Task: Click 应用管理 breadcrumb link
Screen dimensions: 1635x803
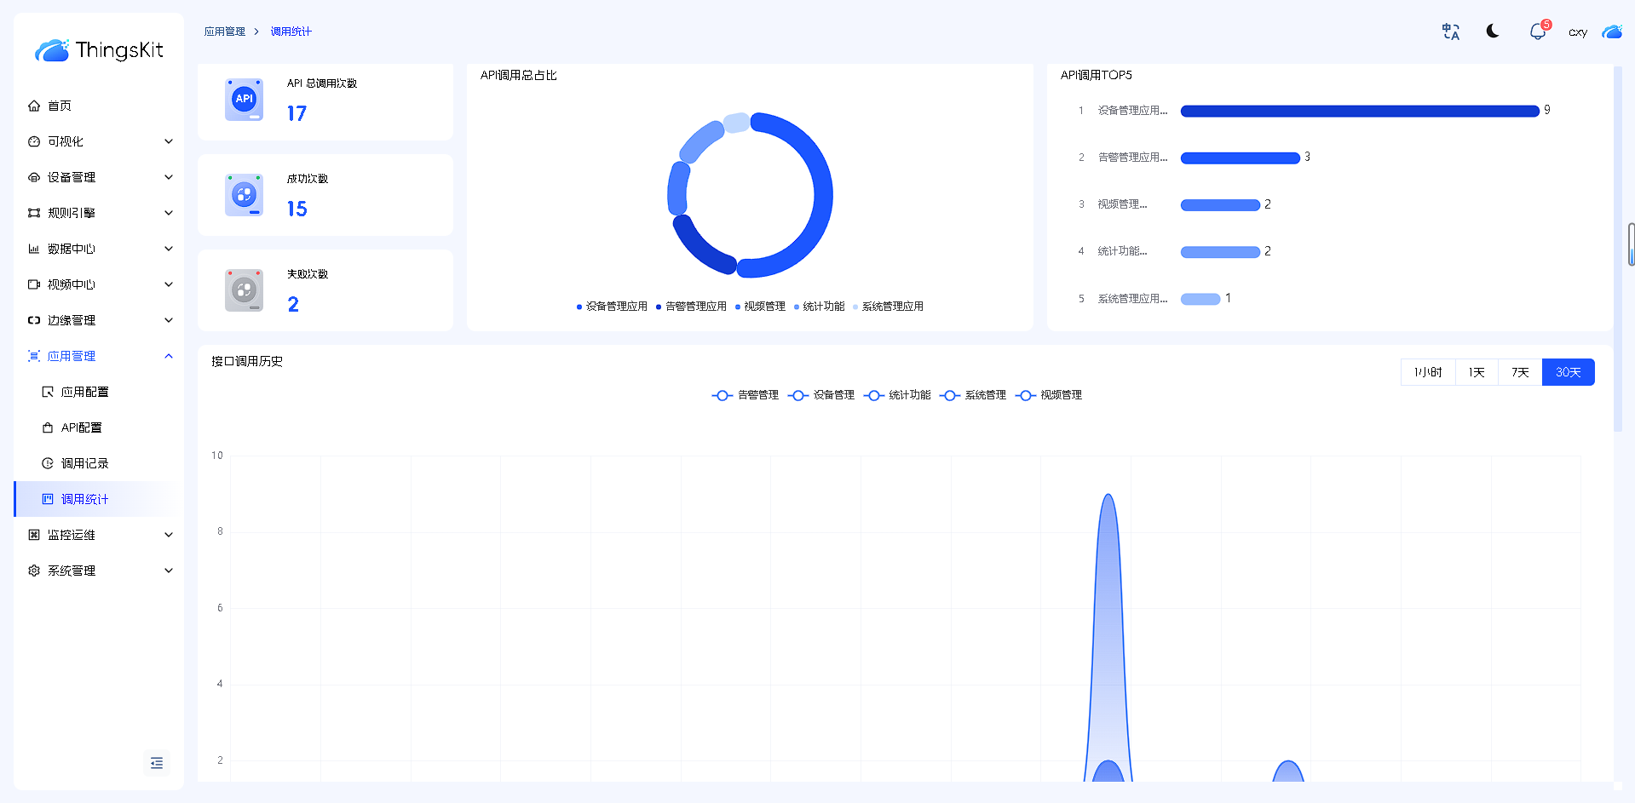Action: (224, 32)
